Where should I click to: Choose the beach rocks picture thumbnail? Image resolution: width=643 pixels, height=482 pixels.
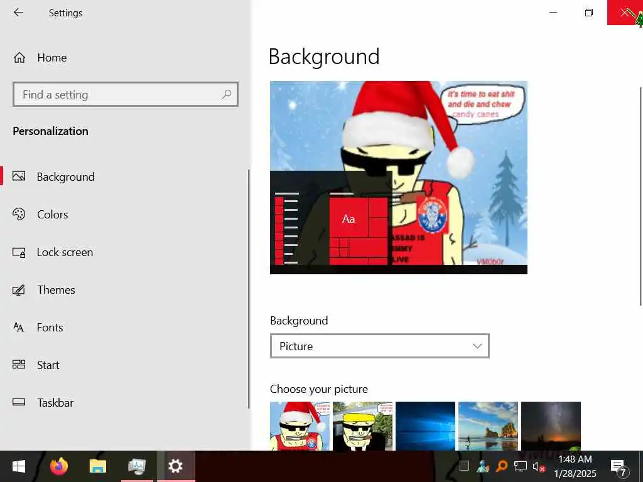point(488,426)
